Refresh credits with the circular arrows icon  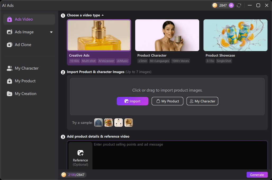pos(239,5)
